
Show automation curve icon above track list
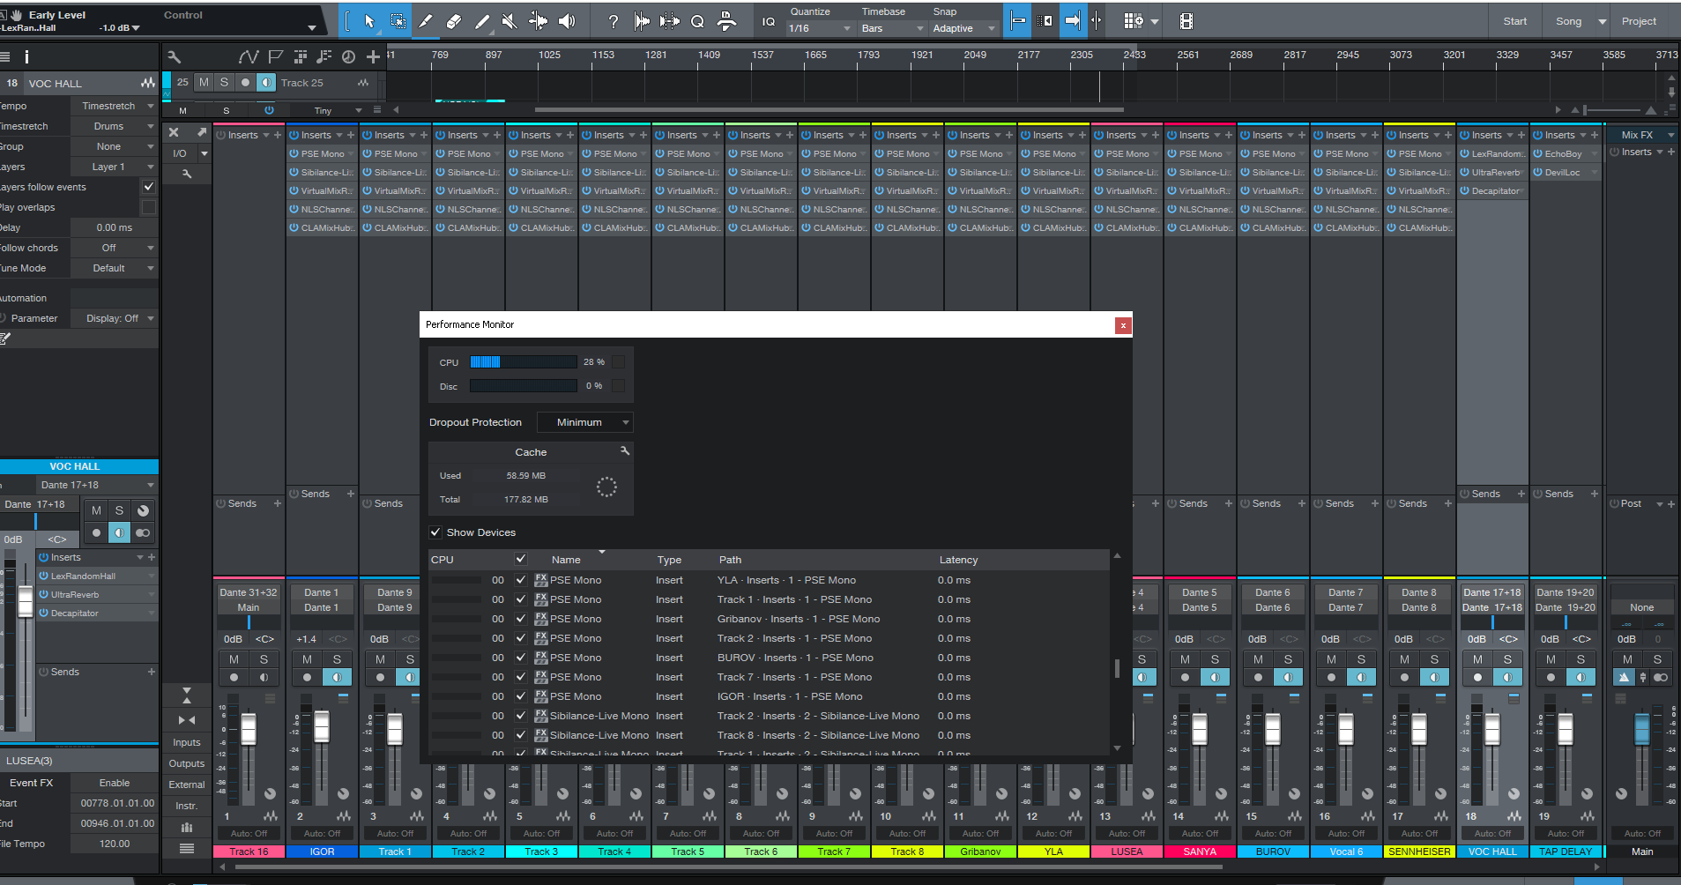tap(249, 56)
